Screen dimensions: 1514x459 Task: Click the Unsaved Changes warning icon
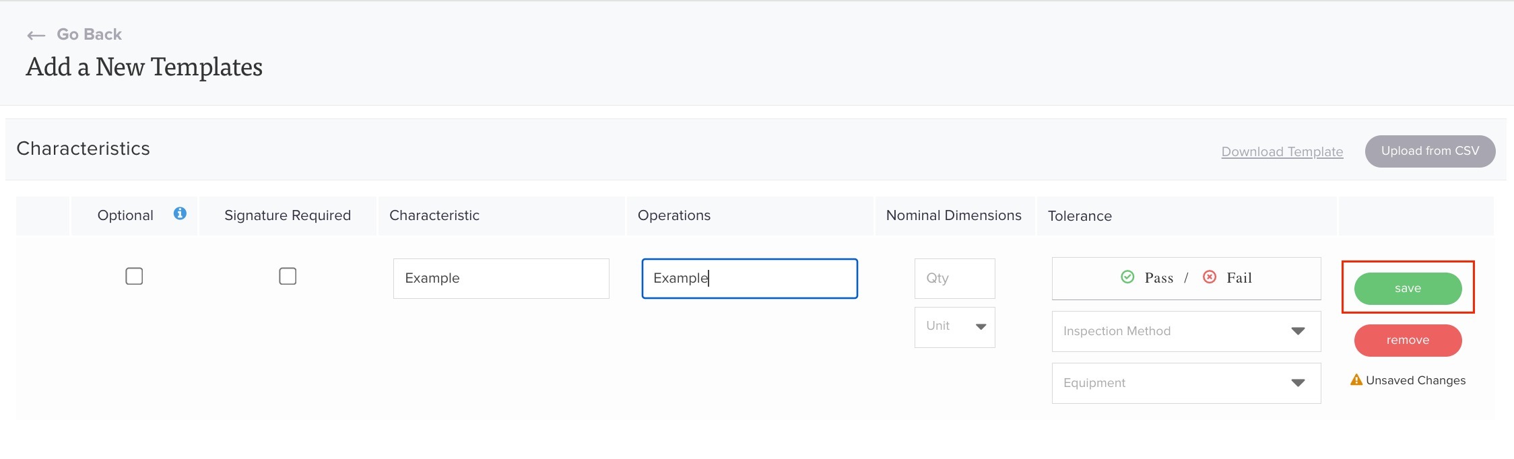(x=1356, y=380)
